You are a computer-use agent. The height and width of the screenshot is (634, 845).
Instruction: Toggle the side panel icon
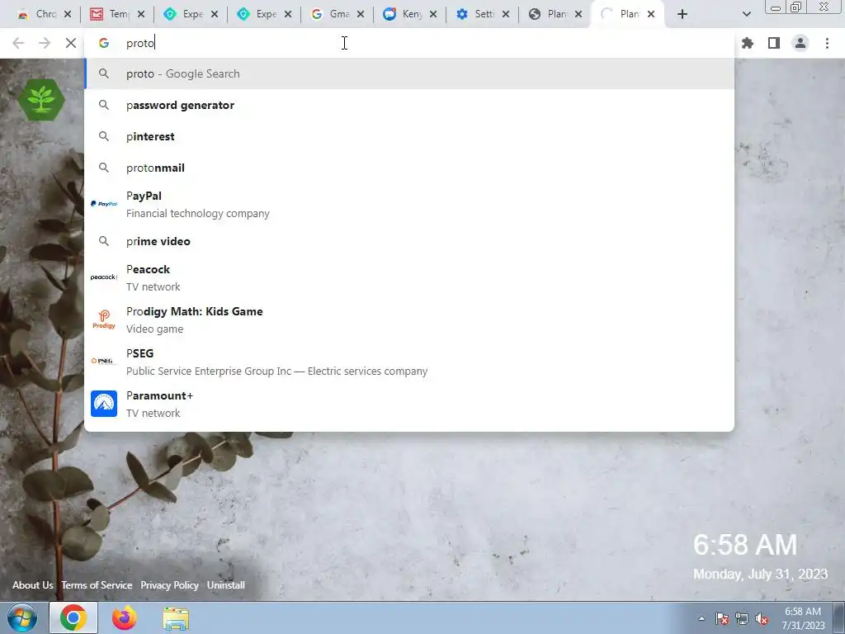click(774, 43)
